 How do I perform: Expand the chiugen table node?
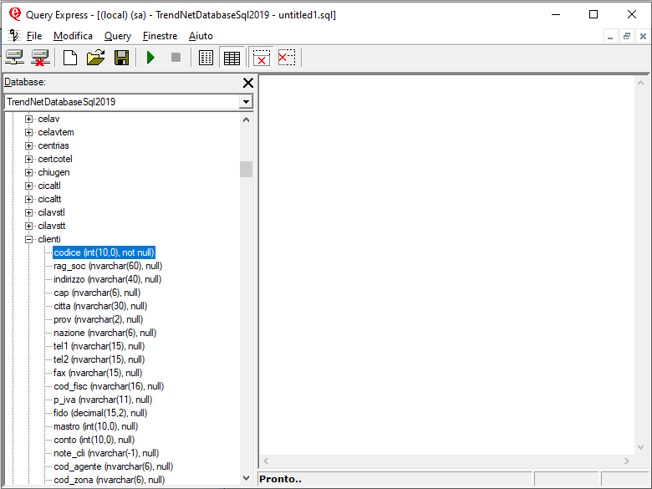pos(28,172)
